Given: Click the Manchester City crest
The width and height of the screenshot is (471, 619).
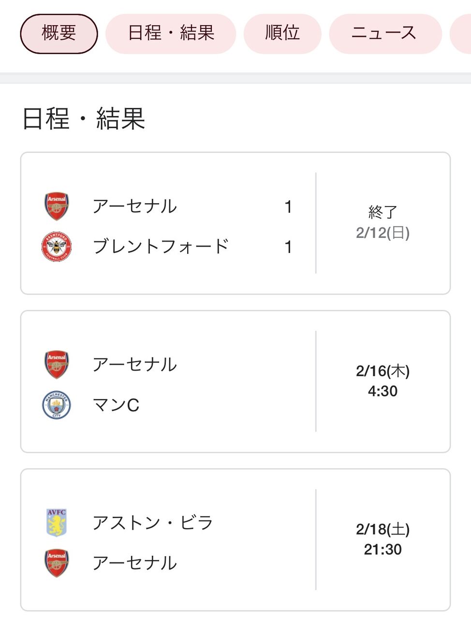Looking at the screenshot, I should pyautogui.click(x=57, y=405).
